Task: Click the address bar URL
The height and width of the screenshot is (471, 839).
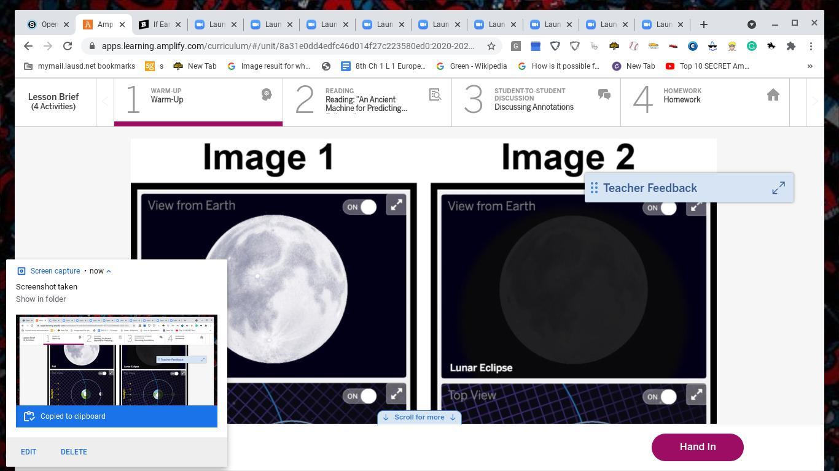Action: [x=287, y=46]
